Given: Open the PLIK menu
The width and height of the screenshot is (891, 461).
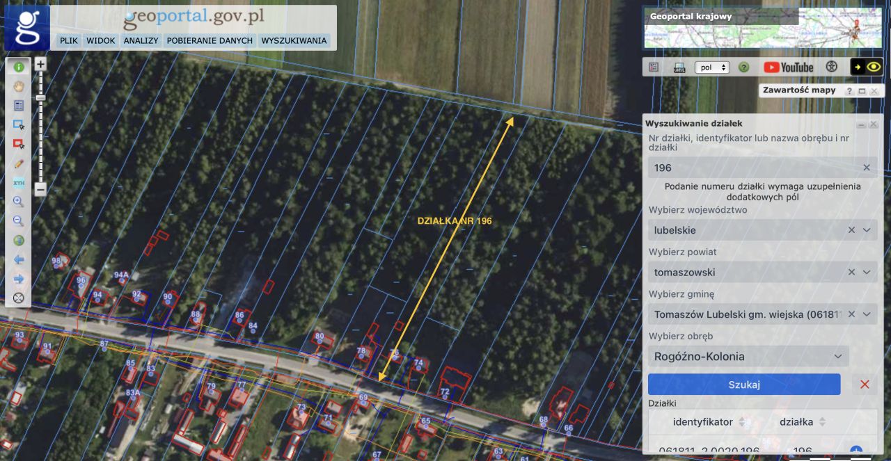Looking at the screenshot, I should (x=69, y=40).
